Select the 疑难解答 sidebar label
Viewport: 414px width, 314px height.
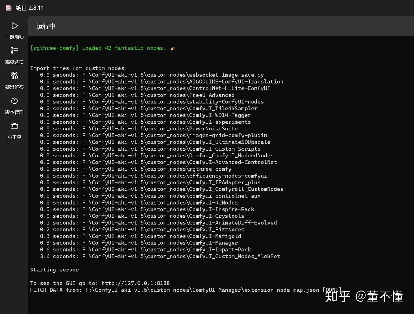coord(14,87)
